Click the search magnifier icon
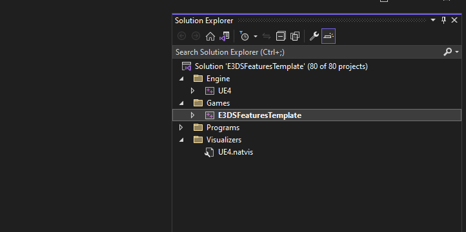 pos(447,52)
